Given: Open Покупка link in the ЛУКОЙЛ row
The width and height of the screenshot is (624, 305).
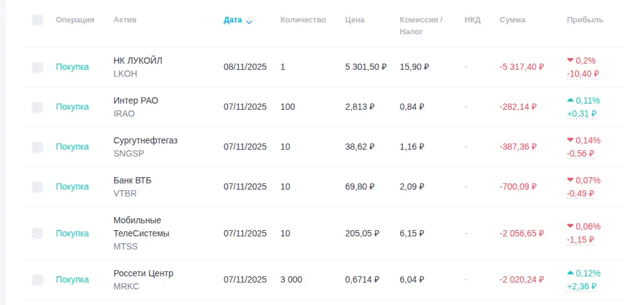Looking at the screenshot, I should click(x=72, y=67).
